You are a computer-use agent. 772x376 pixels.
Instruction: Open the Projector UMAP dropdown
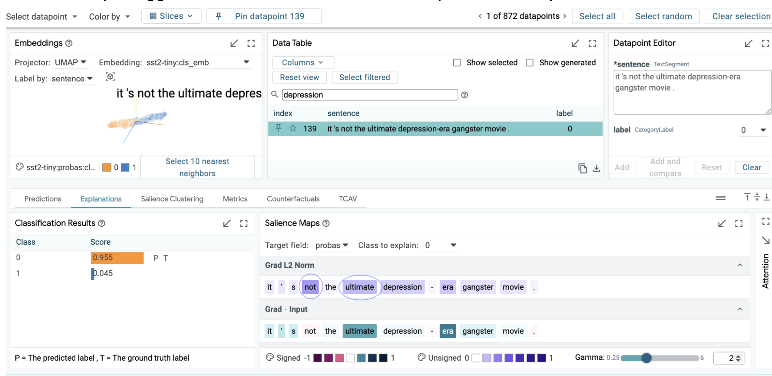(70, 63)
